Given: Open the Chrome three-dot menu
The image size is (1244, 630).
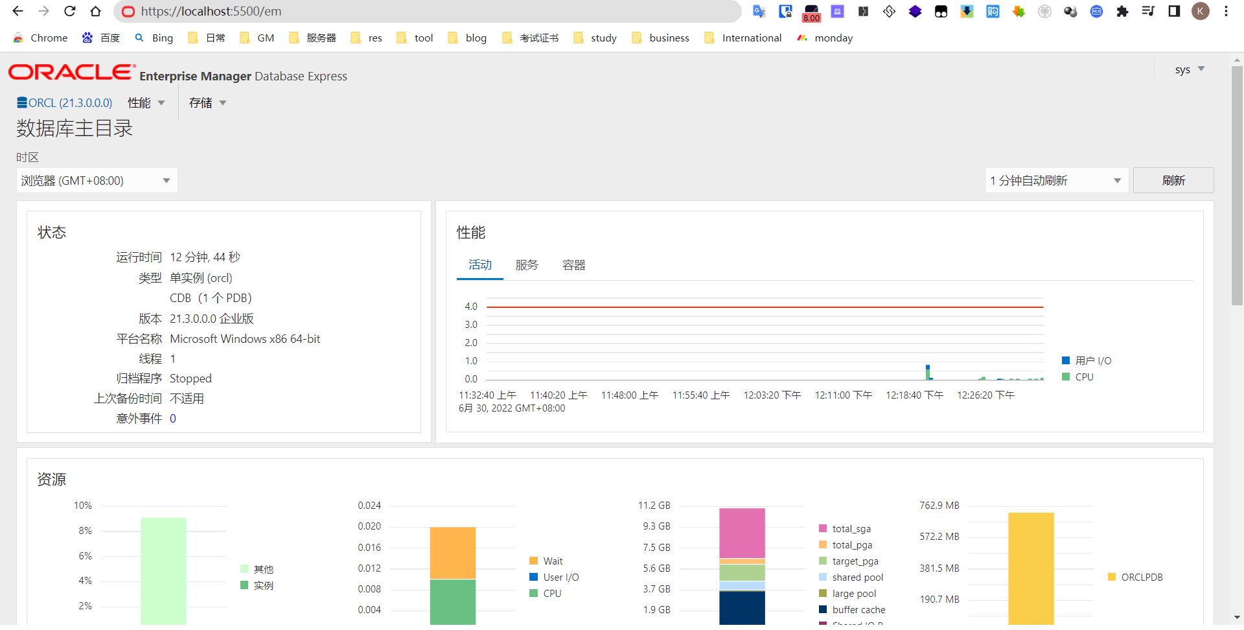Looking at the screenshot, I should [1226, 11].
